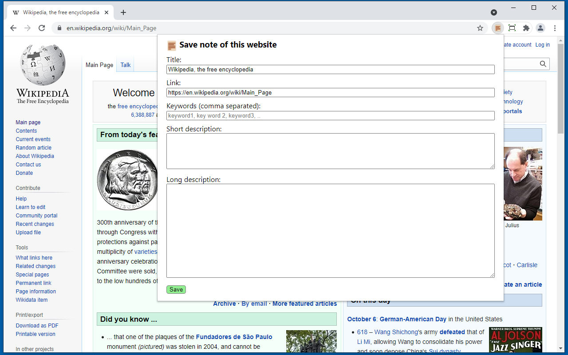This screenshot has height=355, width=568.
Task: Open the Chrome profile avatar
Action: [x=540, y=28]
